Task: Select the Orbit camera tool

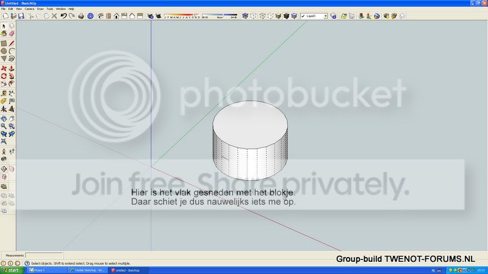Action: pos(4,118)
